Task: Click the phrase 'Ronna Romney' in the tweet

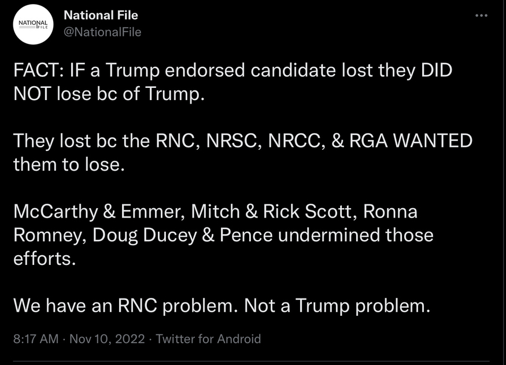Action: pos(215,223)
